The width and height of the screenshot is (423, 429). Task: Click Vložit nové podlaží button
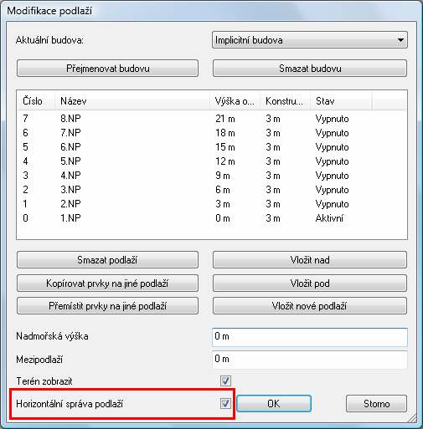(310, 306)
